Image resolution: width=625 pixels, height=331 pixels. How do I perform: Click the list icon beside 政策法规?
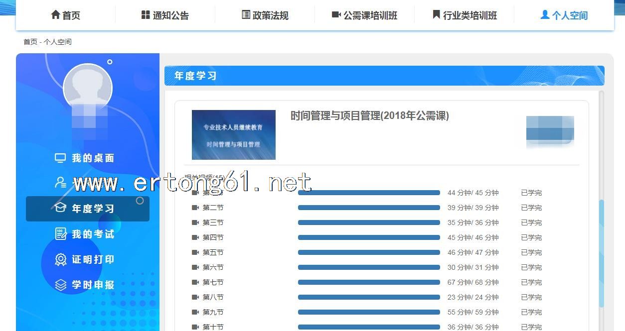[x=246, y=15]
